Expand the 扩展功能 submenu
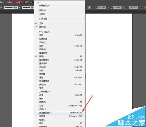The height and width of the screenshot is (127, 146). (x=60, y=19)
